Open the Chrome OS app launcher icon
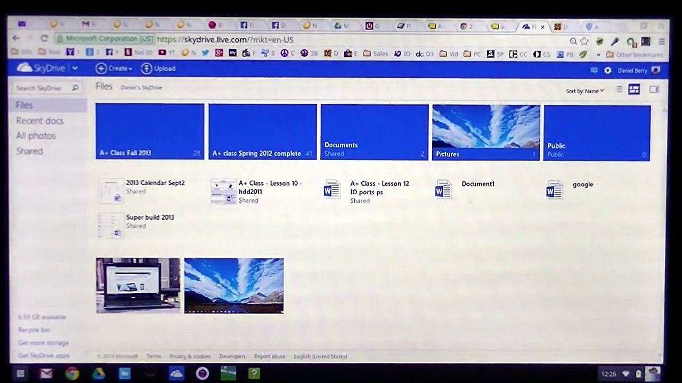Image resolution: width=682 pixels, height=383 pixels. 21,373
